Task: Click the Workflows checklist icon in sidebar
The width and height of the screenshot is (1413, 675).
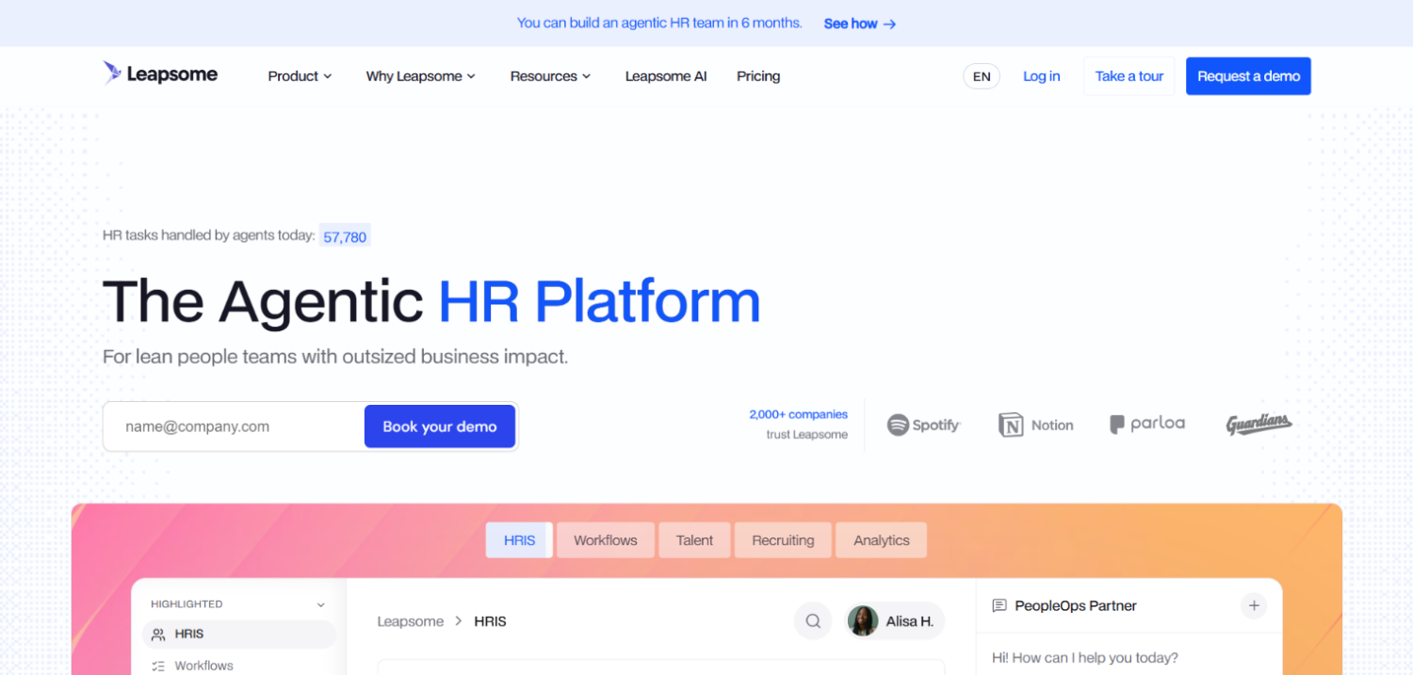Action: coord(159,667)
